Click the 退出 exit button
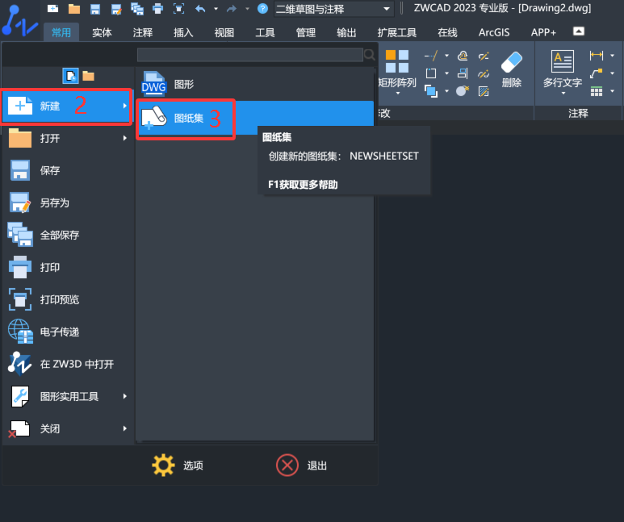Image resolution: width=624 pixels, height=522 pixels. (302, 465)
